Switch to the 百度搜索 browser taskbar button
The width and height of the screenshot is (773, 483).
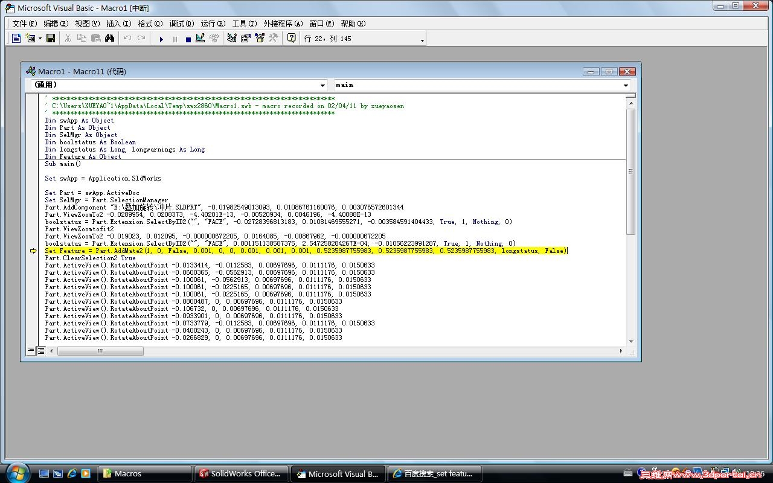coord(435,473)
